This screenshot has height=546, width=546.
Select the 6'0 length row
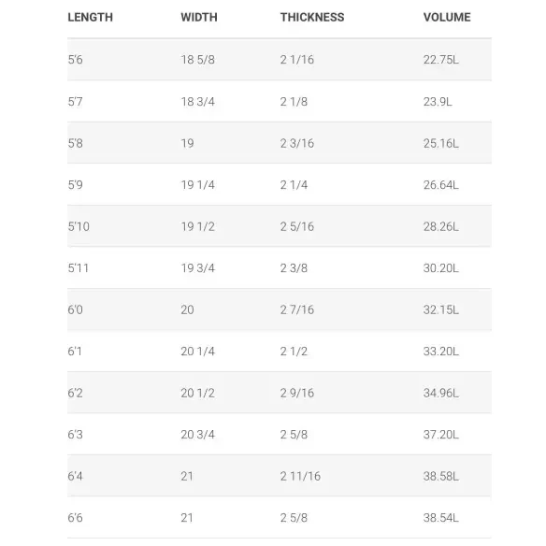pos(280,309)
